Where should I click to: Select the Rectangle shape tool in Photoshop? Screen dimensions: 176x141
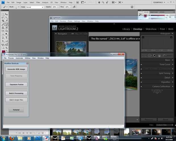pos(7,41)
